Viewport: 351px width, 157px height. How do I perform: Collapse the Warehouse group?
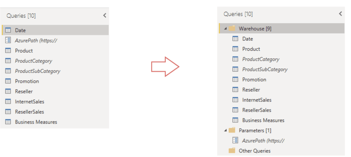tap(225, 29)
